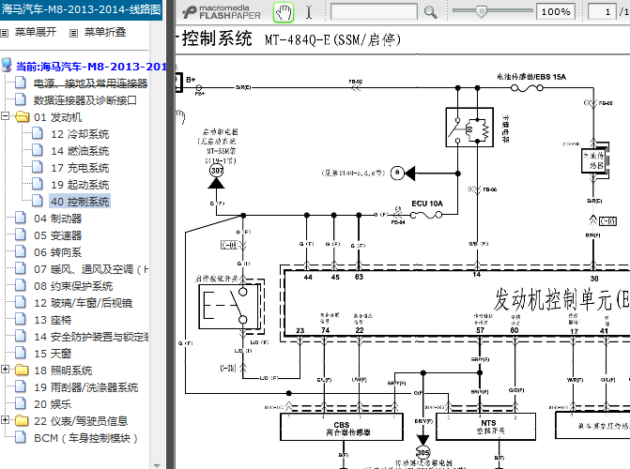Click page icon beside 04 制动器
The image size is (630, 469).
point(21,218)
